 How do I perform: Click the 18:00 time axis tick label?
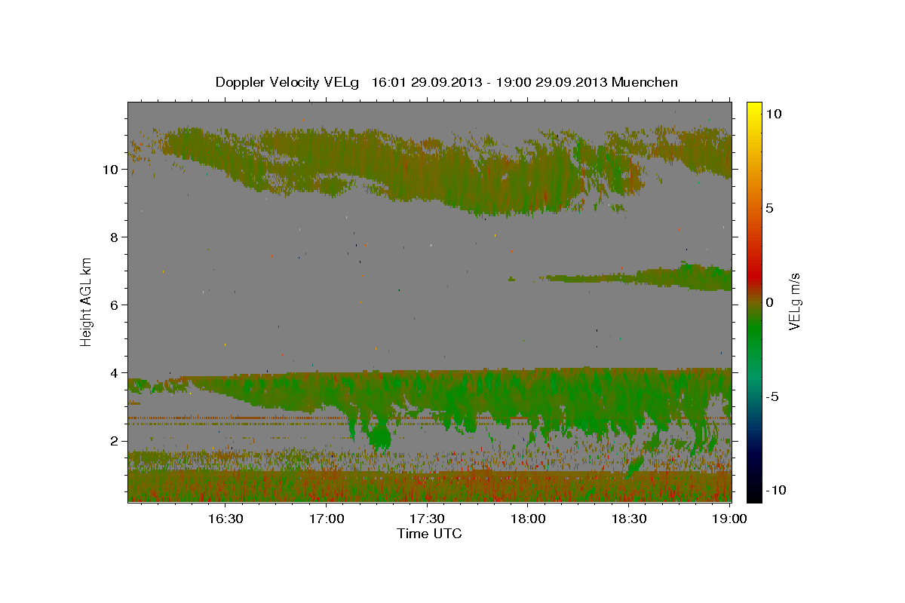pos(528,519)
